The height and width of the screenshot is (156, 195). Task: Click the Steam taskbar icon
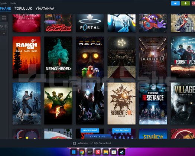click(x=121, y=152)
